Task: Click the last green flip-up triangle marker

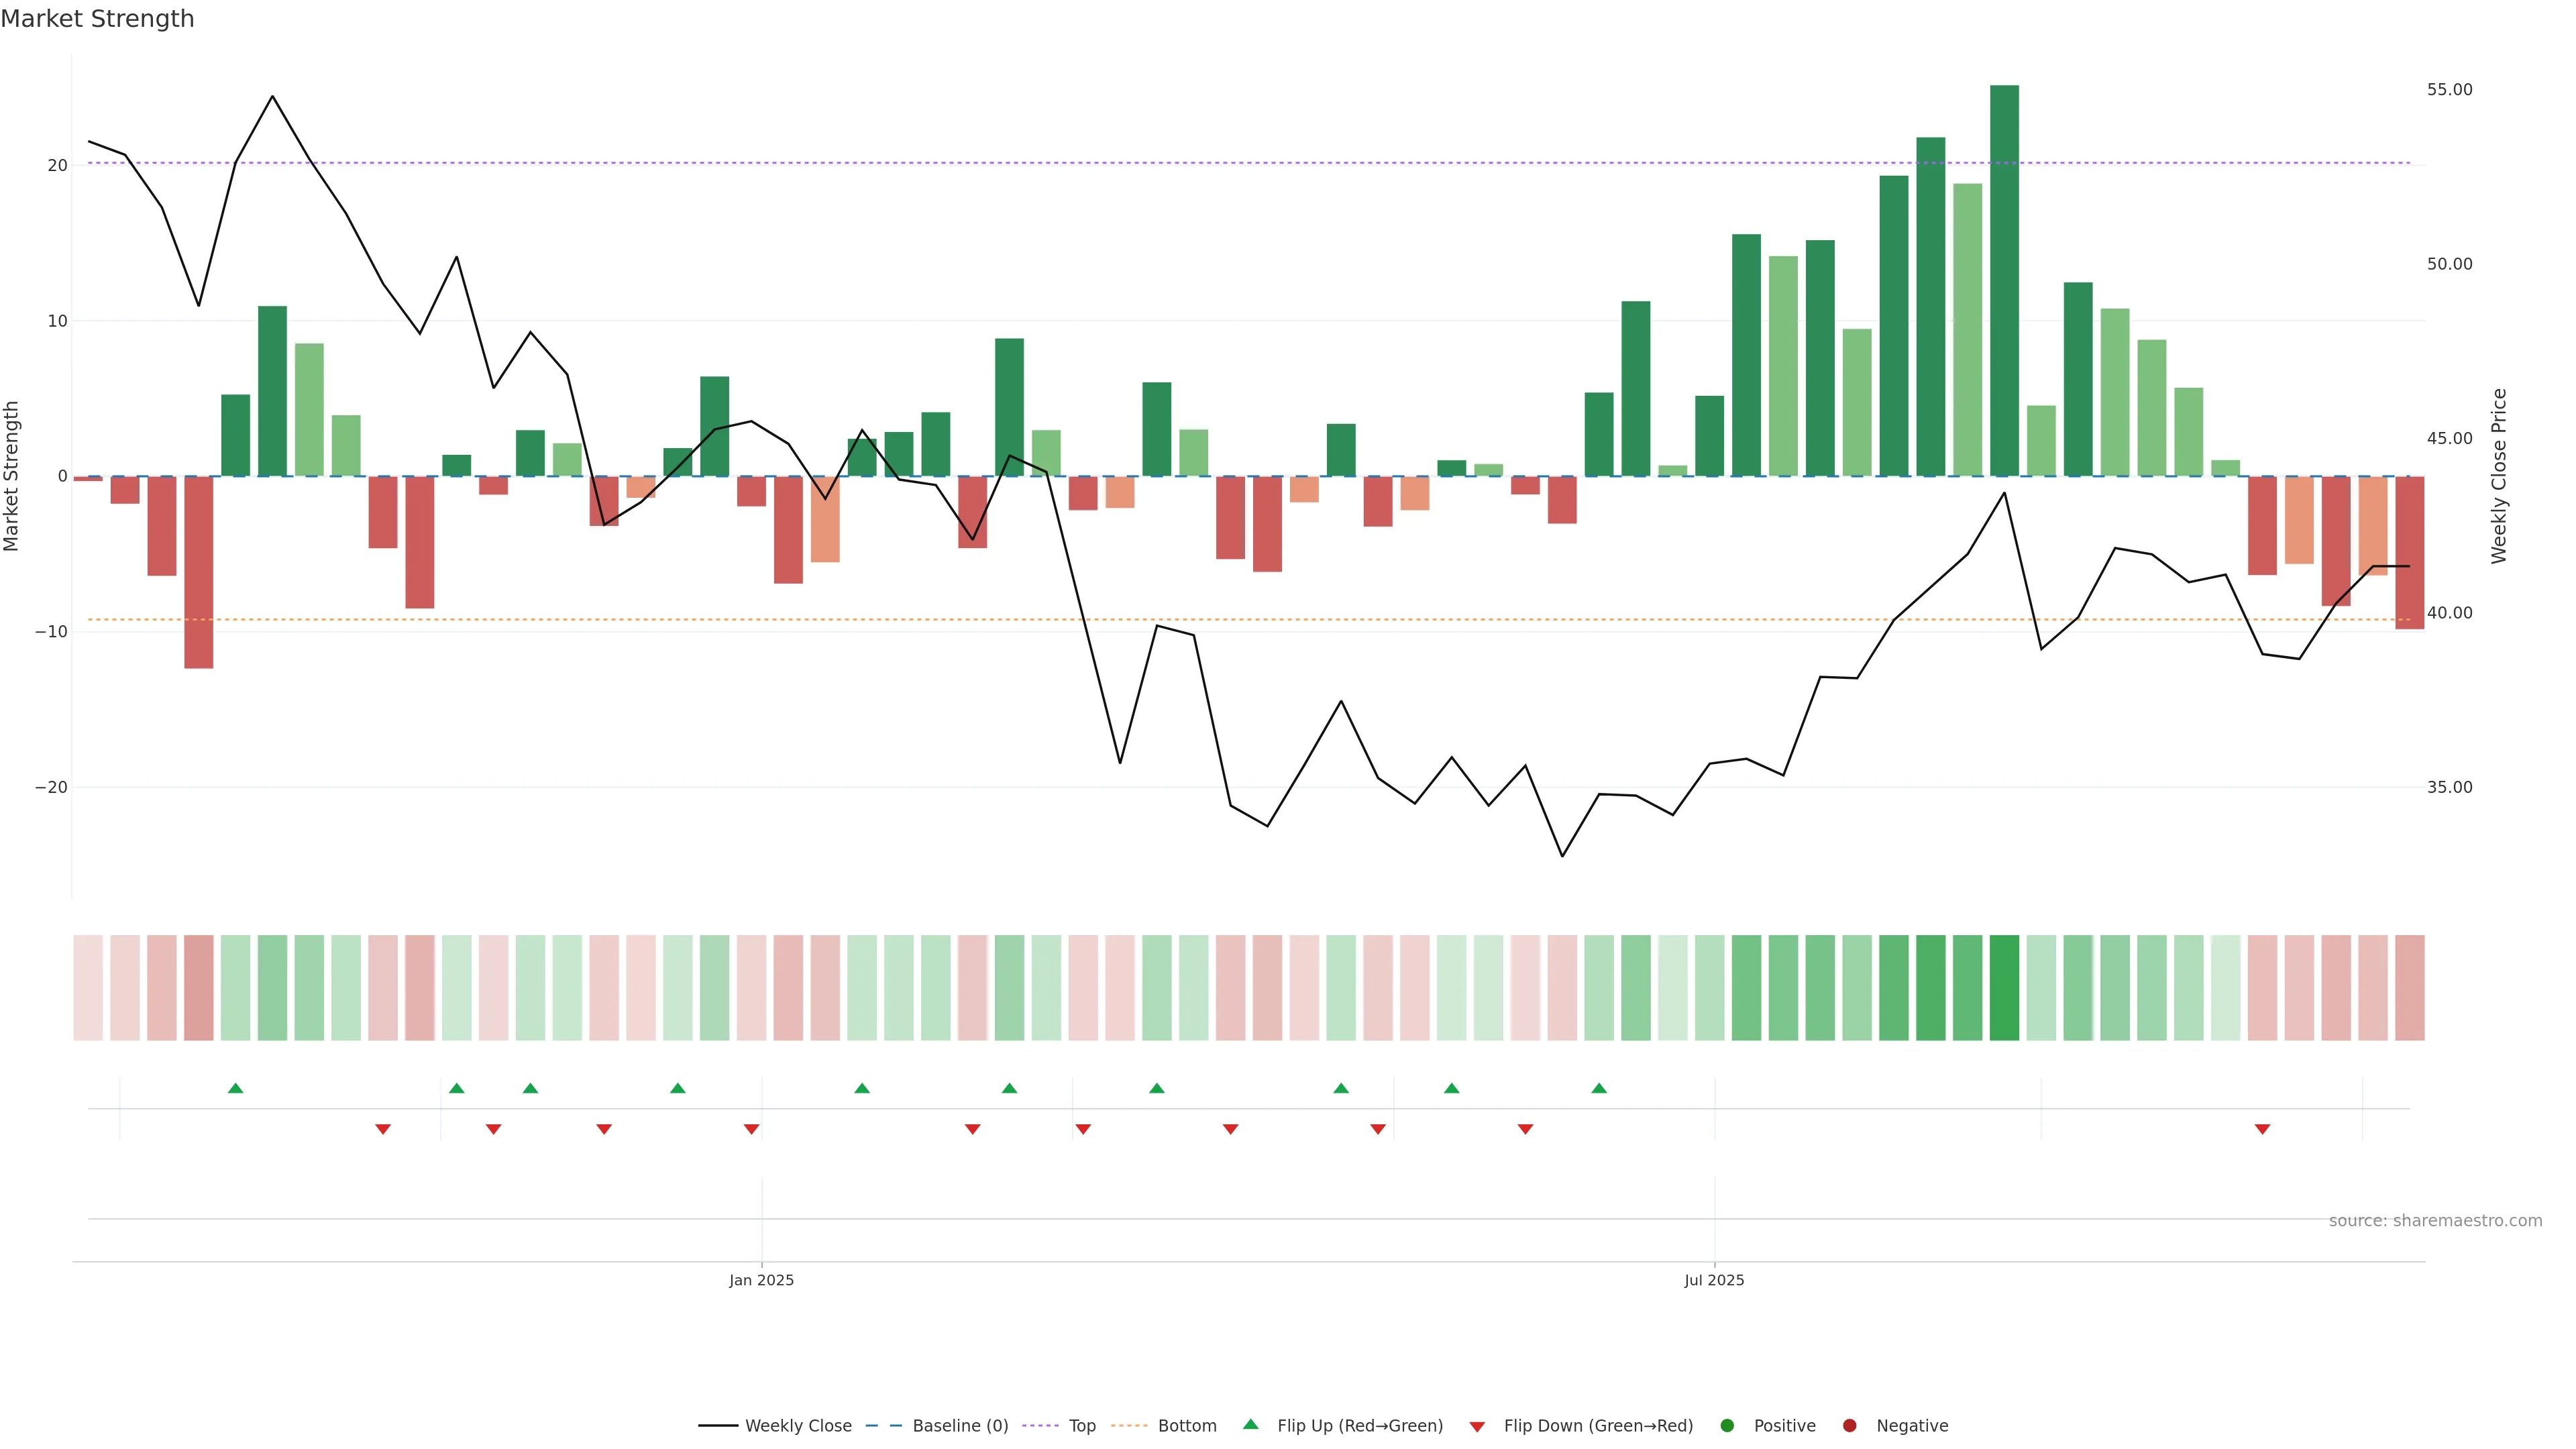Action: (1599, 1088)
